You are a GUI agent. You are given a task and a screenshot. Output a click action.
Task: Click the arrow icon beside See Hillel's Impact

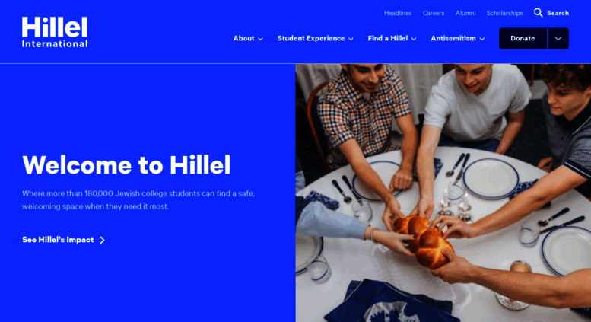coord(102,241)
